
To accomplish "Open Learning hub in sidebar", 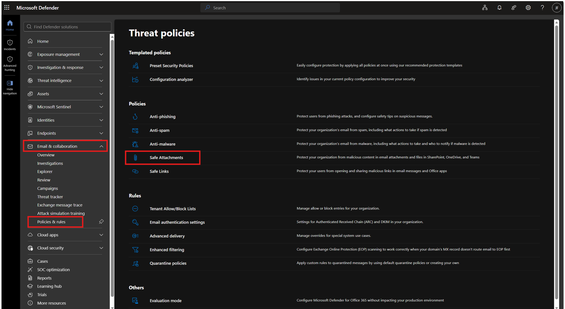I will 49,286.
